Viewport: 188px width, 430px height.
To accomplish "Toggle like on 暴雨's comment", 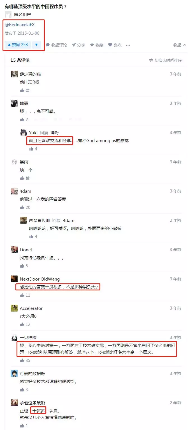I will (25, 178).
